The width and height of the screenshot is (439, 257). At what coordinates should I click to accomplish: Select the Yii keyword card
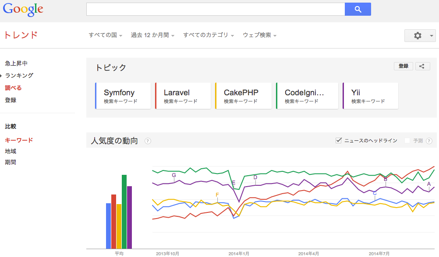pyautogui.click(x=370, y=96)
